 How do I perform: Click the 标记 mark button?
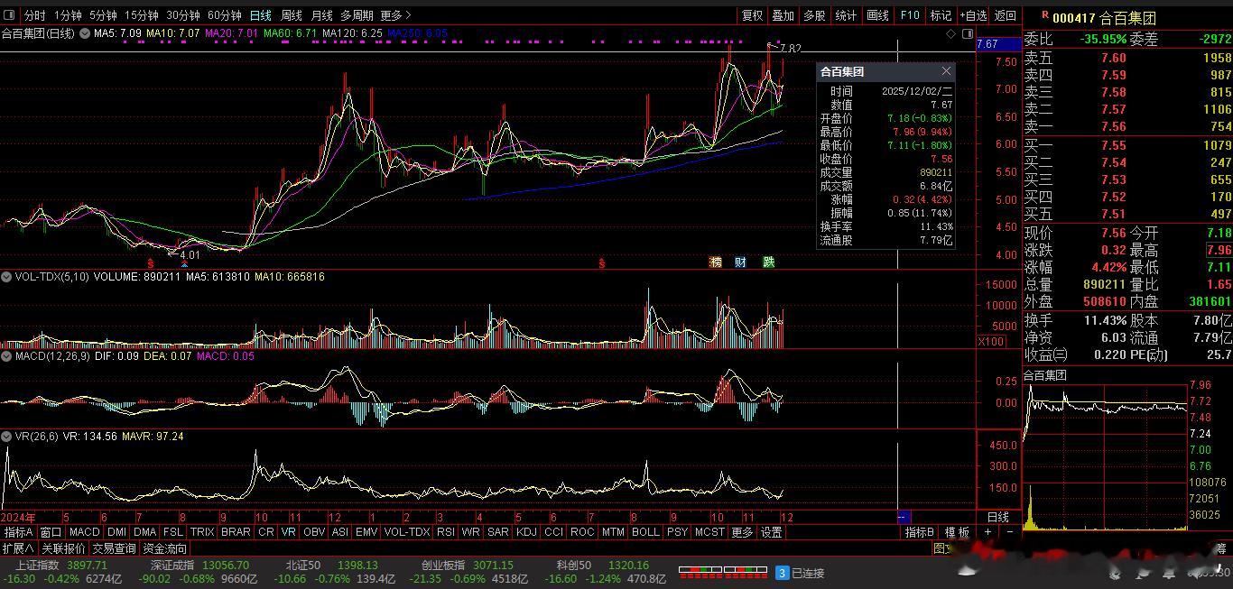pos(941,15)
